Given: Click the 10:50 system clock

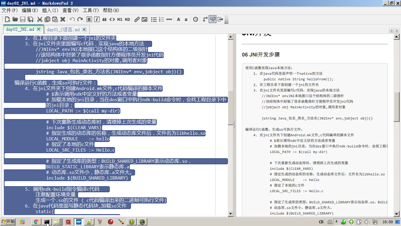Looking at the screenshot, I should [x=388, y=222].
